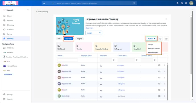The image size is (196, 103).
Task: Expand Engagedly workspace dropdown in sidebar
Action: [28, 10]
